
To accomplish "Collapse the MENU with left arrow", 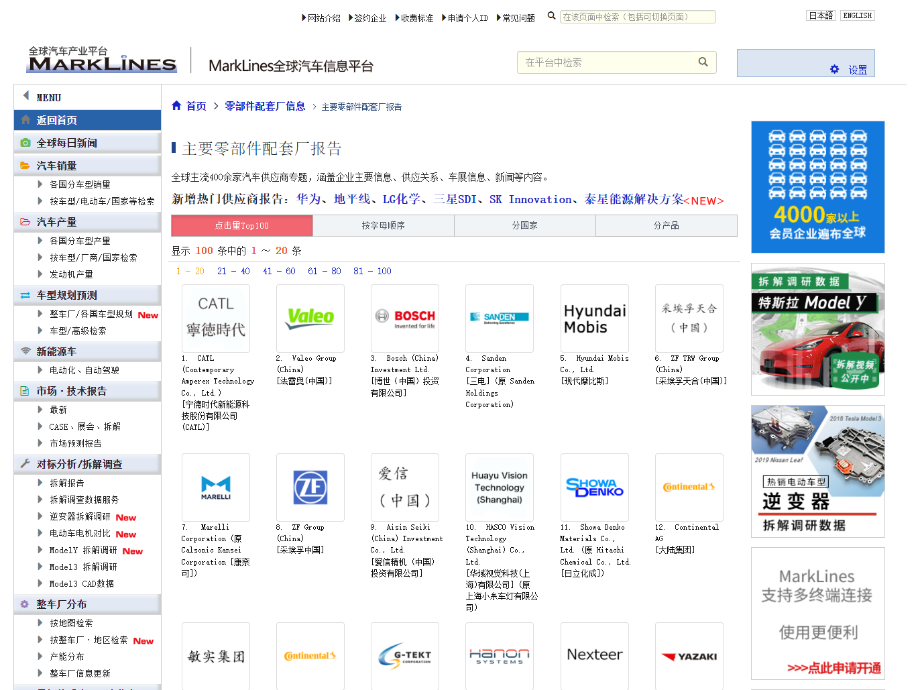I will [26, 96].
